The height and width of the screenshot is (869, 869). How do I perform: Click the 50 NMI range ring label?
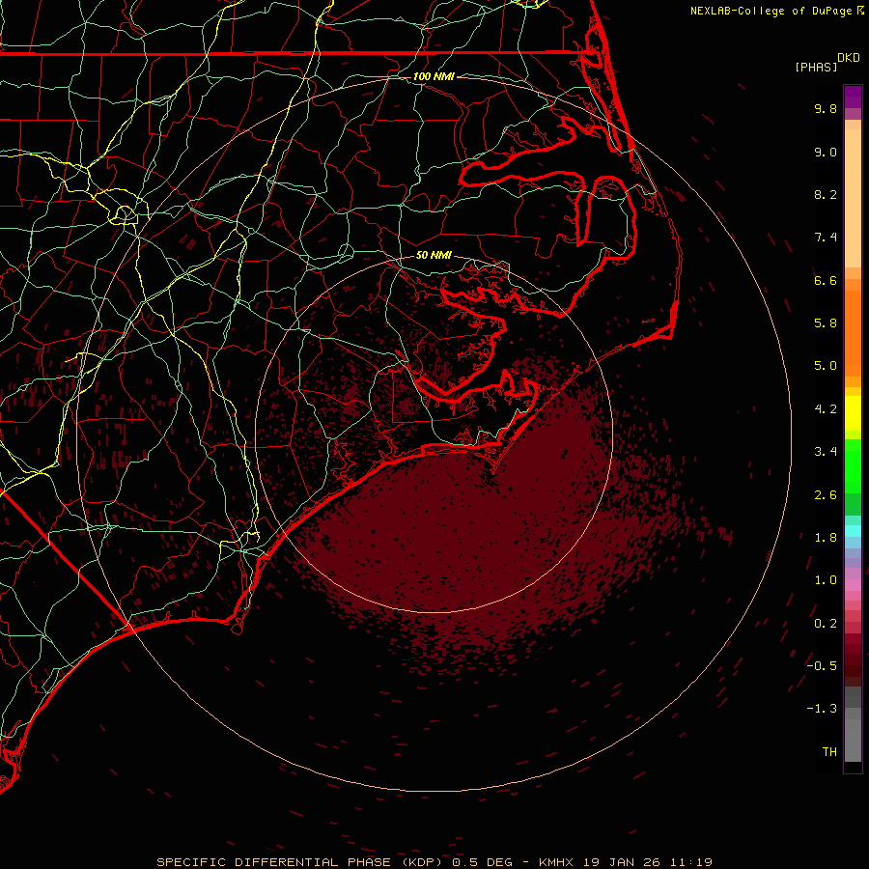434,256
